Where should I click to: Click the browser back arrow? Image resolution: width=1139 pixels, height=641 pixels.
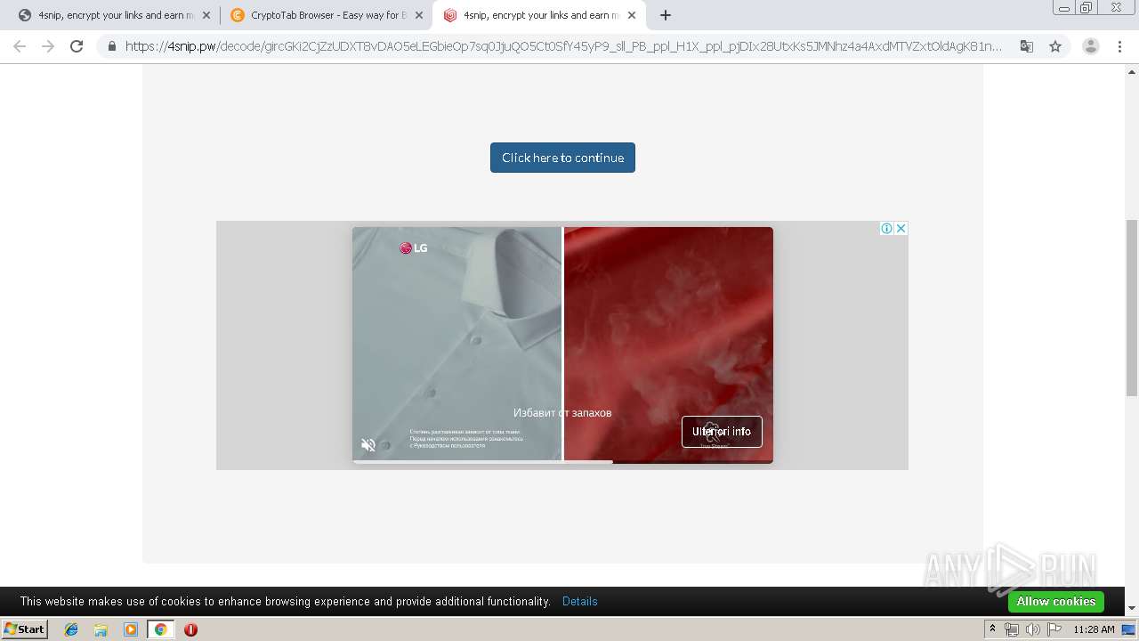coord(20,46)
